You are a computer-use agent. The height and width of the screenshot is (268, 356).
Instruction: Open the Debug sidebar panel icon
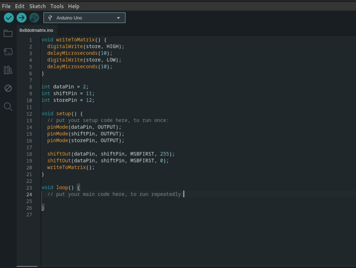point(8,88)
